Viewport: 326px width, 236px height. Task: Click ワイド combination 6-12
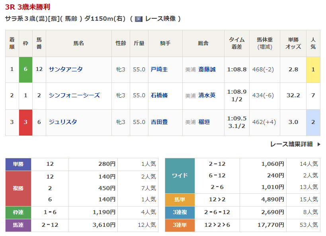(217, 176)
